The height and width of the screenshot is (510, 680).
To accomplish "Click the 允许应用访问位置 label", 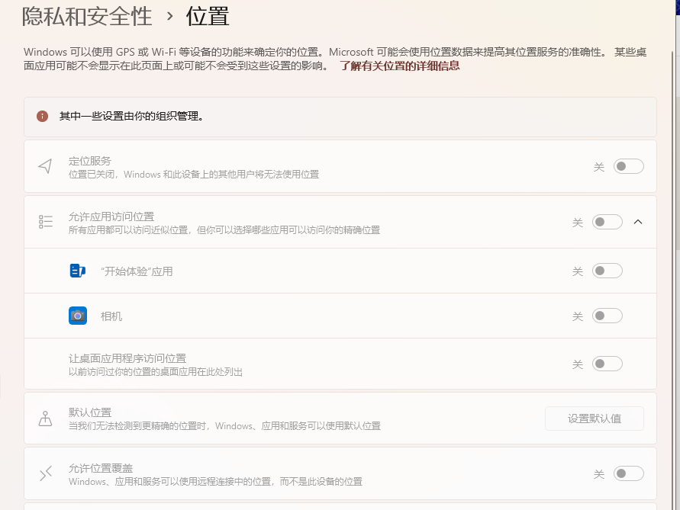I will (111, 217).
